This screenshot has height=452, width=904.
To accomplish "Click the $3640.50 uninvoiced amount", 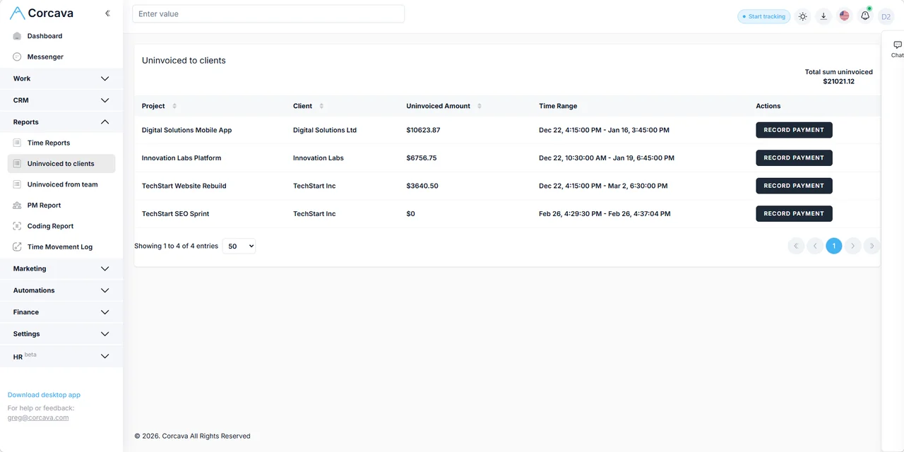I will point(422,186).
